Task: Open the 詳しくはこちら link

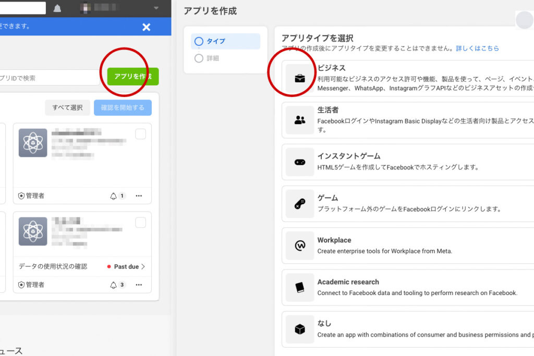Action: (478, 48)
